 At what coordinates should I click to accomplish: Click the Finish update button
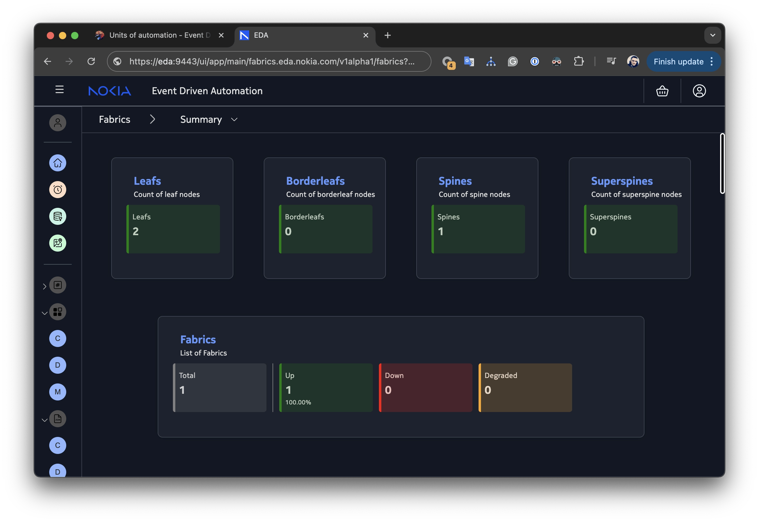[678, 61]
